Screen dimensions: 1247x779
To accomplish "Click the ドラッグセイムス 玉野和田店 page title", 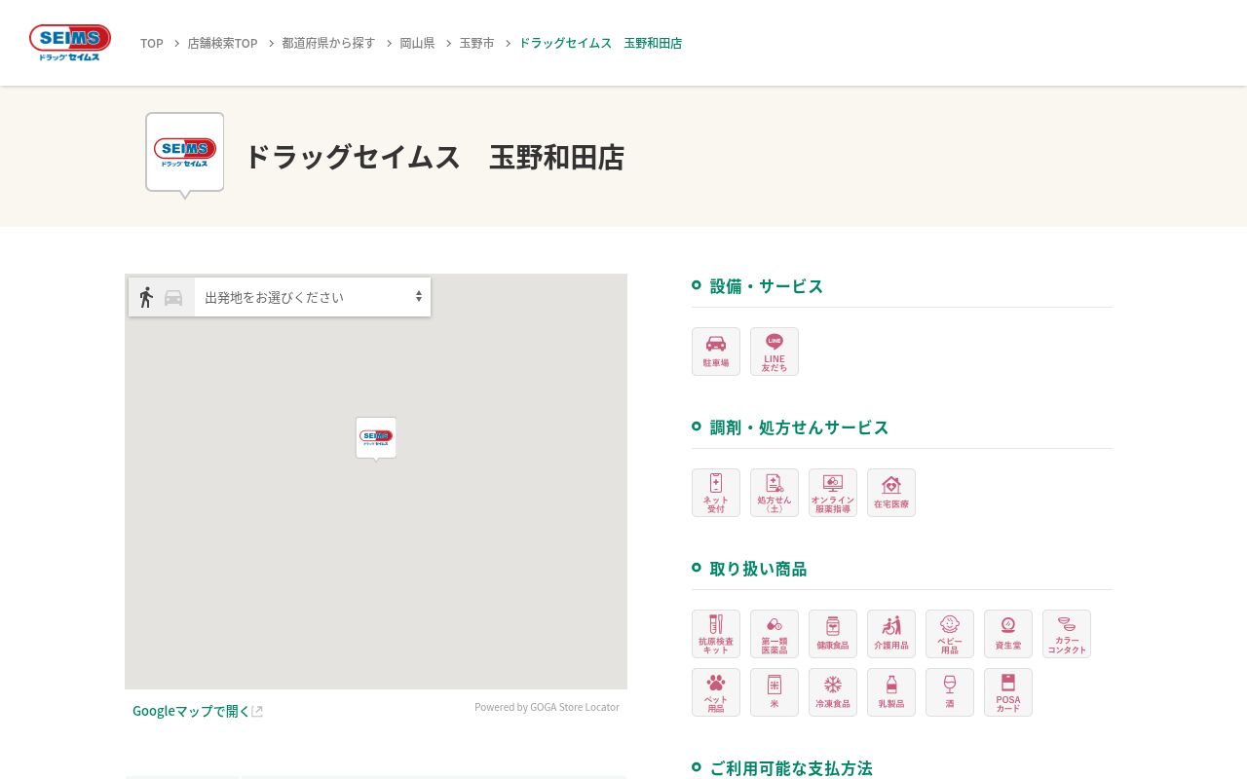I will tap(435, 157).
